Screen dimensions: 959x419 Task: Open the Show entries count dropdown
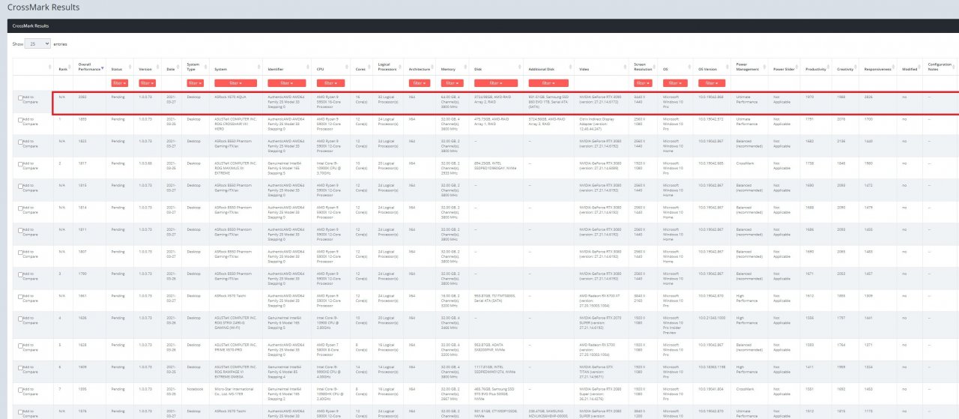tap(37, 44)
